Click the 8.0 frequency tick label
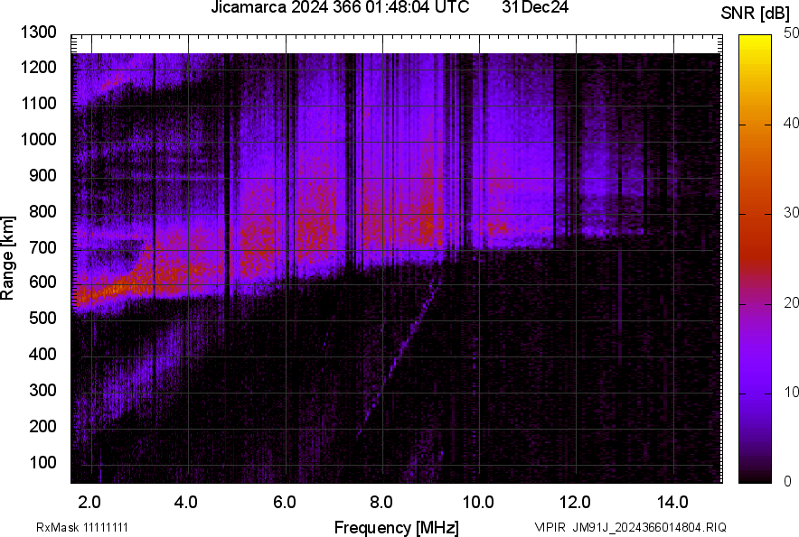 [381, 502]
